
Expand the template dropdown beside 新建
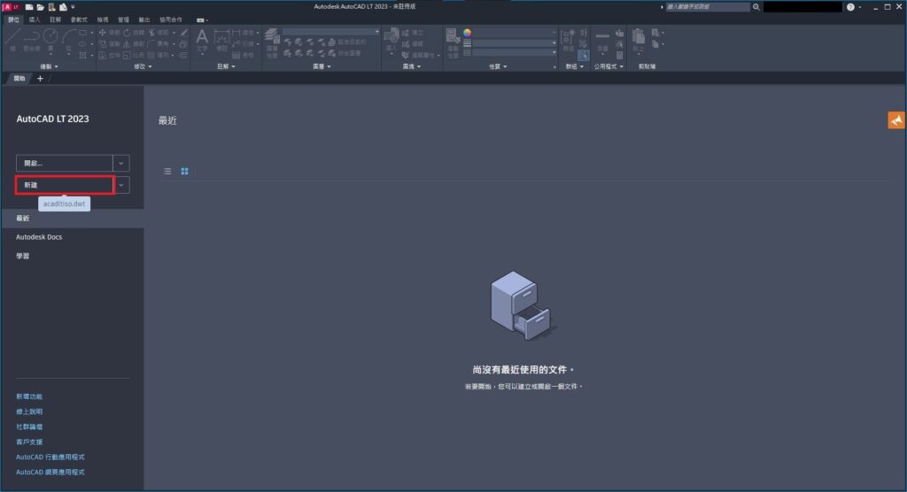pyautogui.click(x=121, y=185)
